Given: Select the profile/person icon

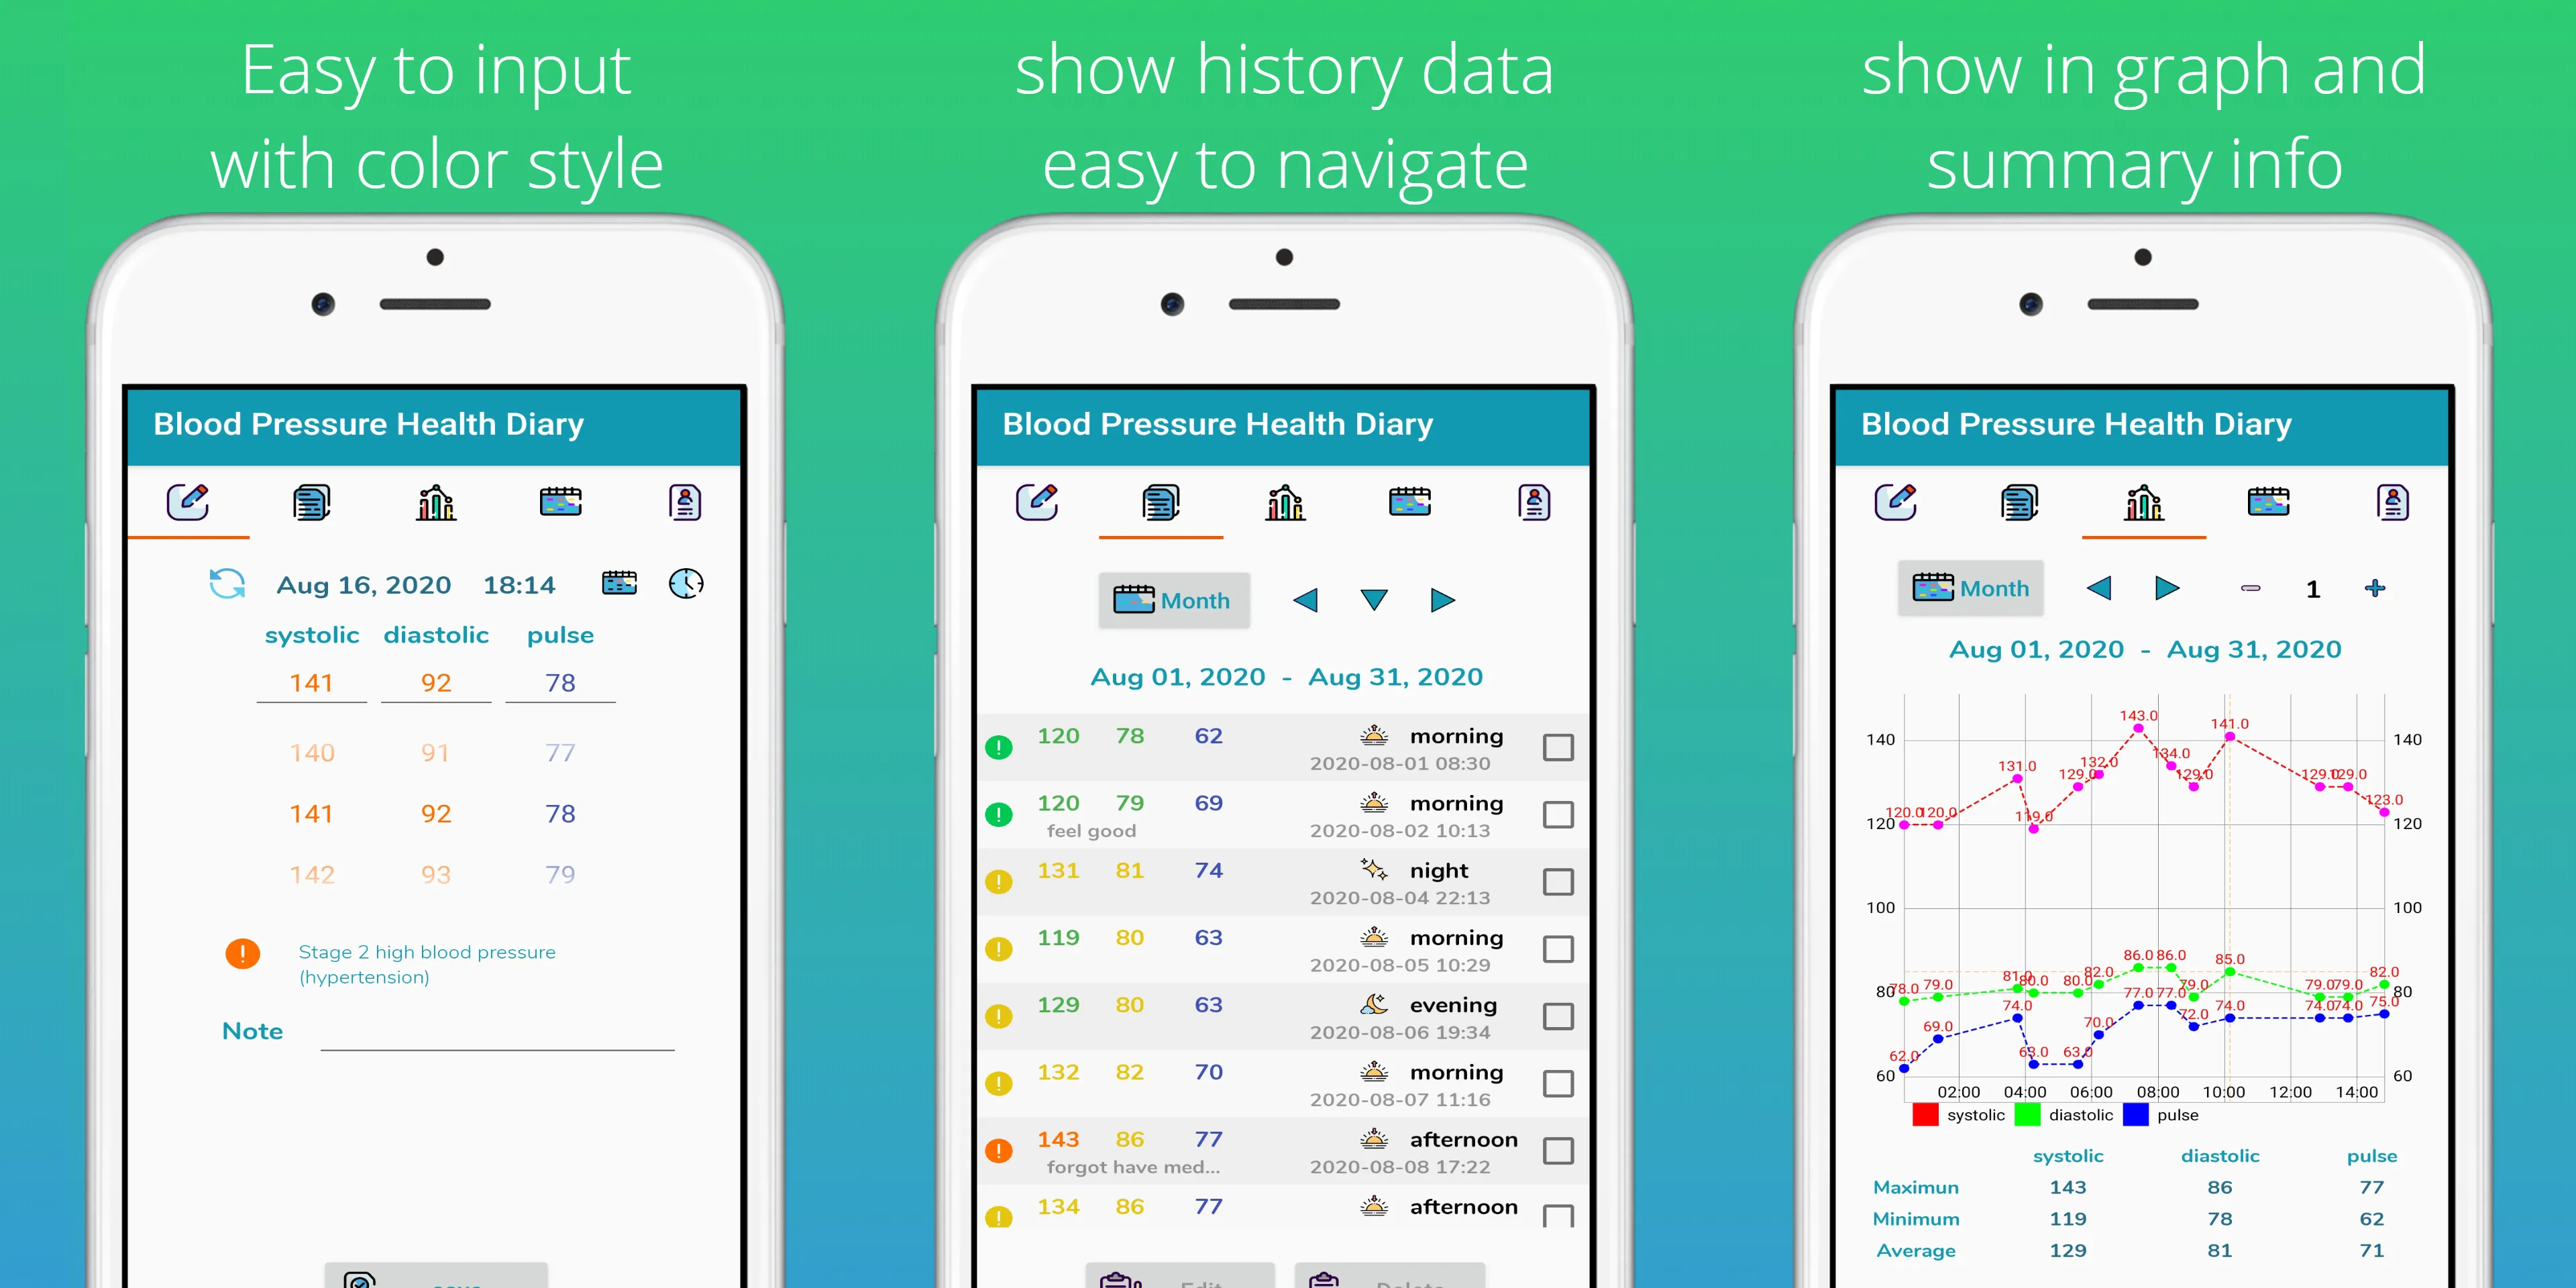Looking at the screenshot, I should (687, 504).
